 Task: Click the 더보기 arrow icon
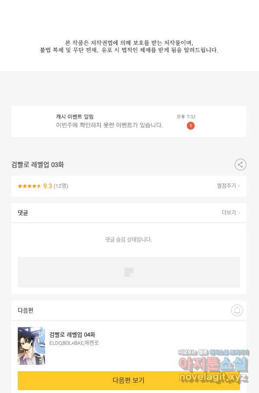pos(239,213)
